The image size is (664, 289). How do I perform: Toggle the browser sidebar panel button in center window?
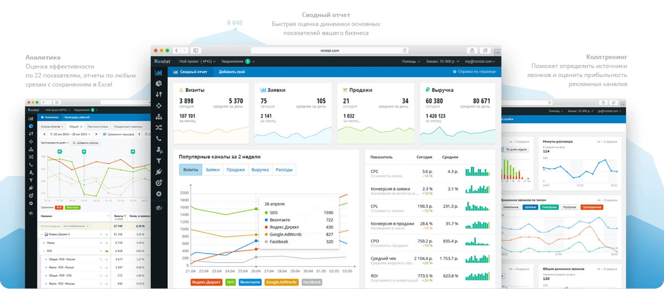pyautogui.click(x=196, y=50)
